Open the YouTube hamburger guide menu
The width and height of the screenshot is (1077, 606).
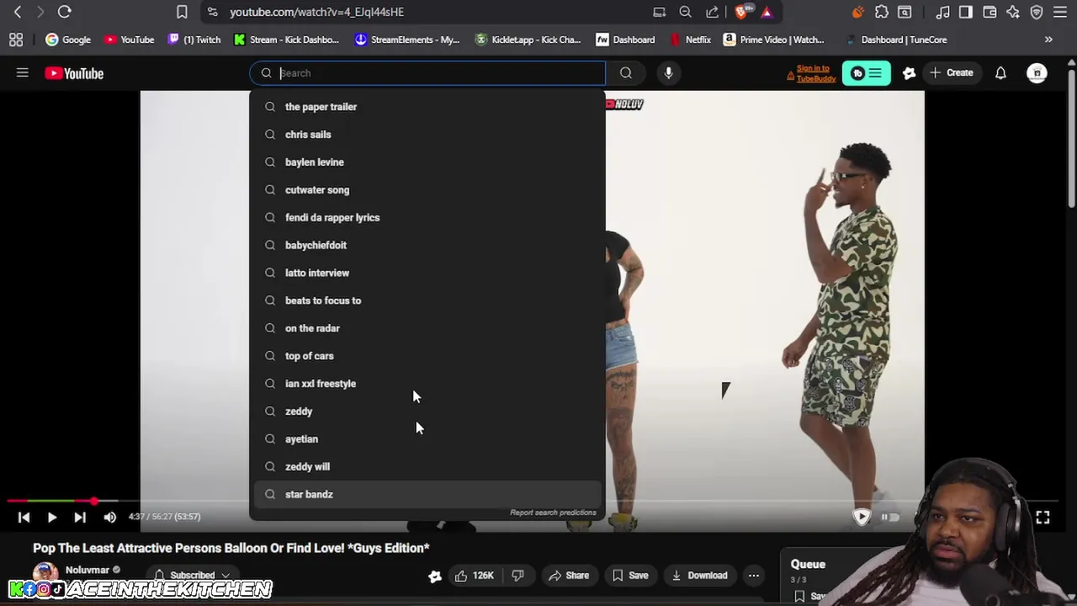pyautogui.click(x=23, y=73)
